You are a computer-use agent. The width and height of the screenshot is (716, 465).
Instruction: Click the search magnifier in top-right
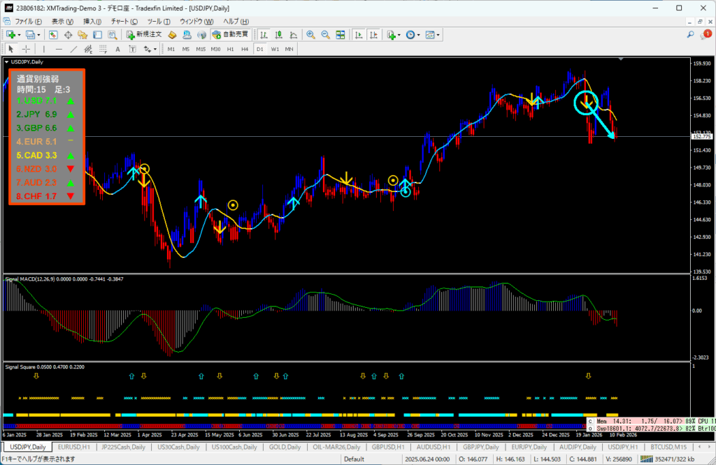pos(691,35)
